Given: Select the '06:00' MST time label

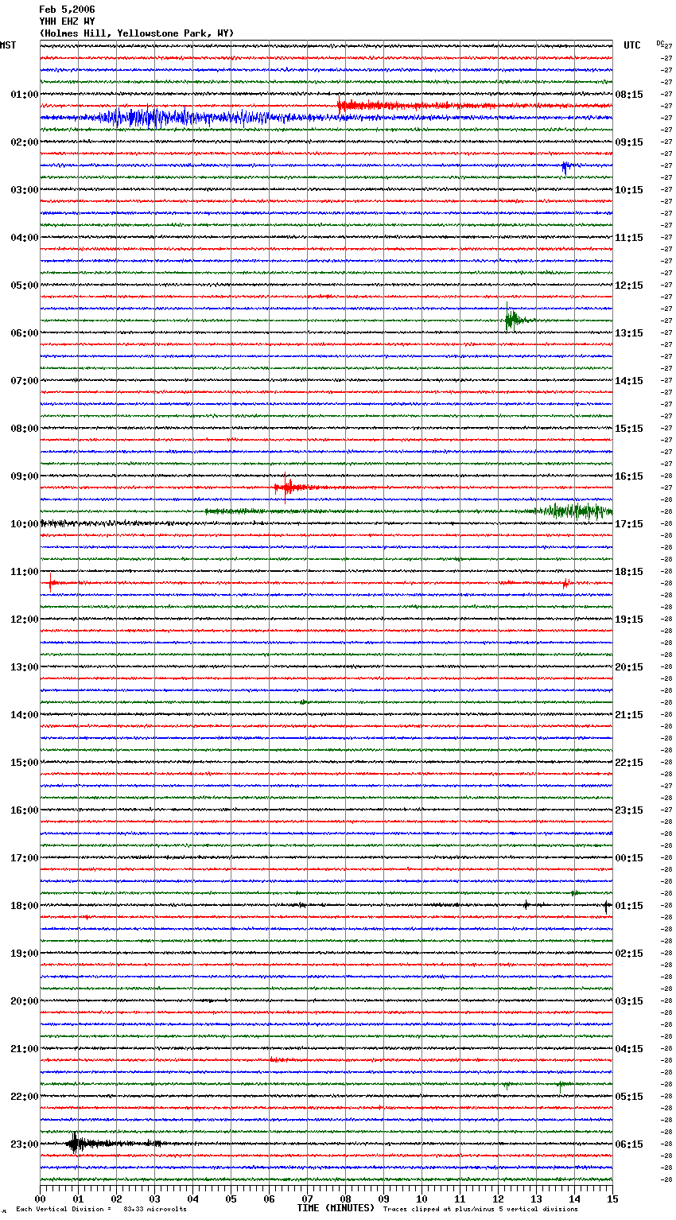Looking at the screenshot, I should coord(25,333).
